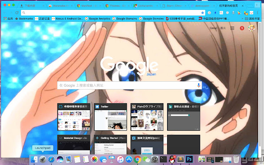Open the Notes app in the dock
Screen dimensions: 264x165
coord(77,159)
